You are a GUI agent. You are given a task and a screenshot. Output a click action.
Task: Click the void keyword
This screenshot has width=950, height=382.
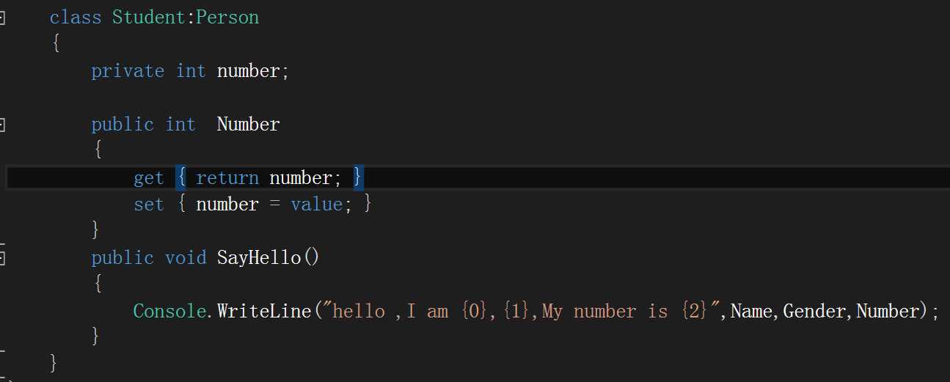pos(186,258)
